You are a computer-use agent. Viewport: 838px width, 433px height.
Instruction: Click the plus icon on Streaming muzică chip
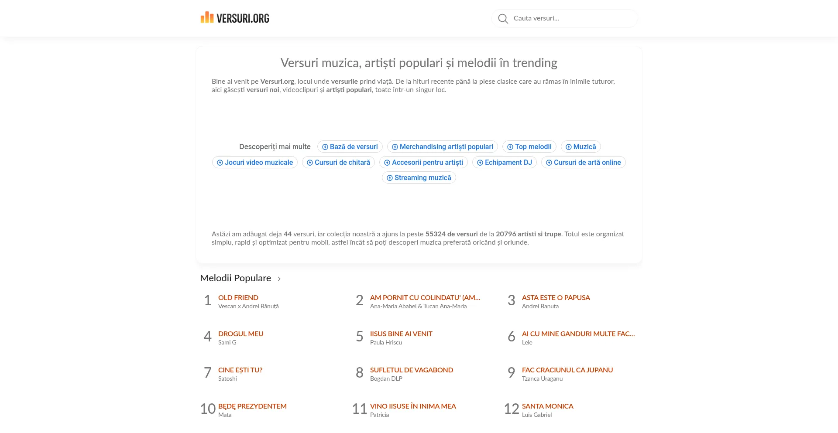390,178
